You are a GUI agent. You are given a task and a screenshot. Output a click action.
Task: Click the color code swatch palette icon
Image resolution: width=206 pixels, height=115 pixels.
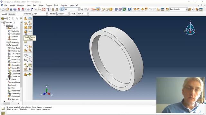pyautogui.click(x=167, y=9)
